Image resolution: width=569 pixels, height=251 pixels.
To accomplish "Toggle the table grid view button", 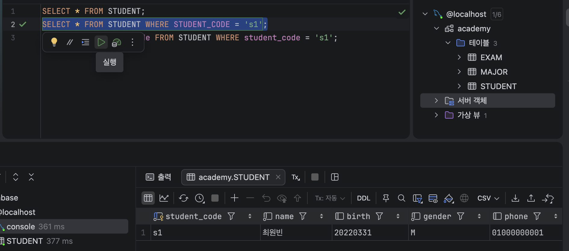I will pyautogui.click(x=148, y=198).
